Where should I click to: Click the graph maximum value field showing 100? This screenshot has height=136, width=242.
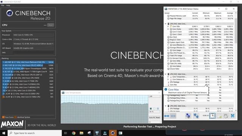(x=155, y=96)
